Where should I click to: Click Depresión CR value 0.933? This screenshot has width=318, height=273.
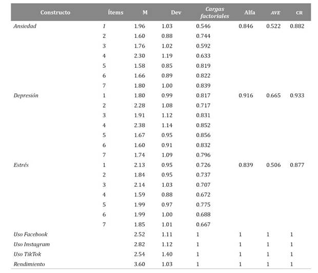(297, 95)
